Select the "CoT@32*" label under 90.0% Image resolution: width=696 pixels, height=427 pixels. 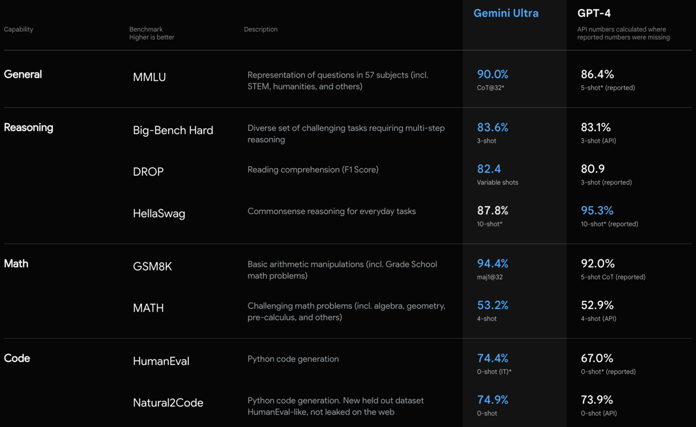point(490,88)
